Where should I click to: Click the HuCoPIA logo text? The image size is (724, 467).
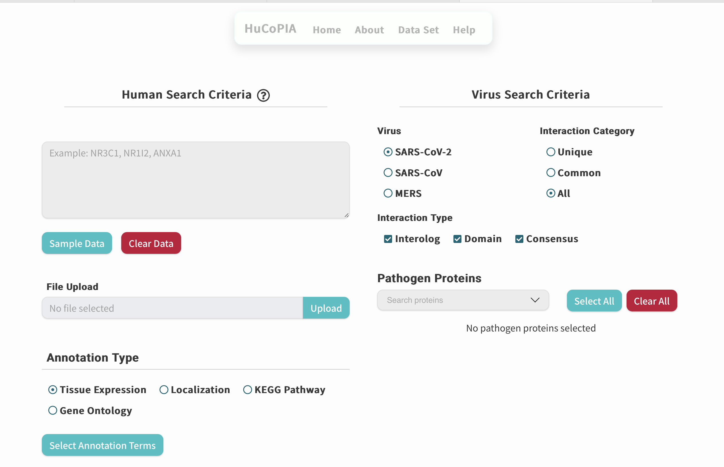tap(270, 28)
